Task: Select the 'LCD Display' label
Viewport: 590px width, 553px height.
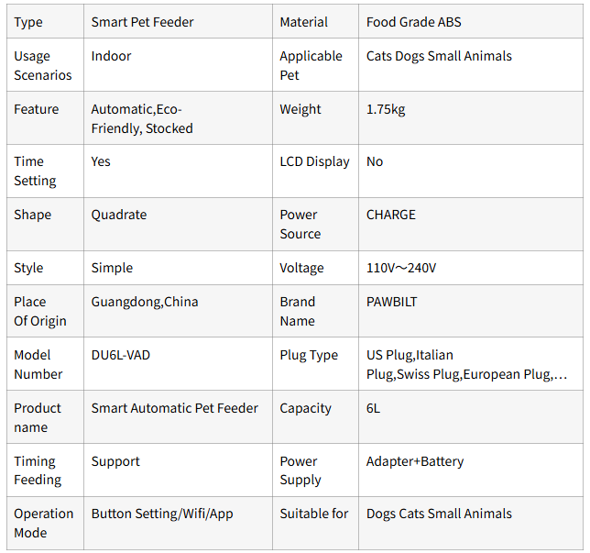Action: [x=314, y=161]
